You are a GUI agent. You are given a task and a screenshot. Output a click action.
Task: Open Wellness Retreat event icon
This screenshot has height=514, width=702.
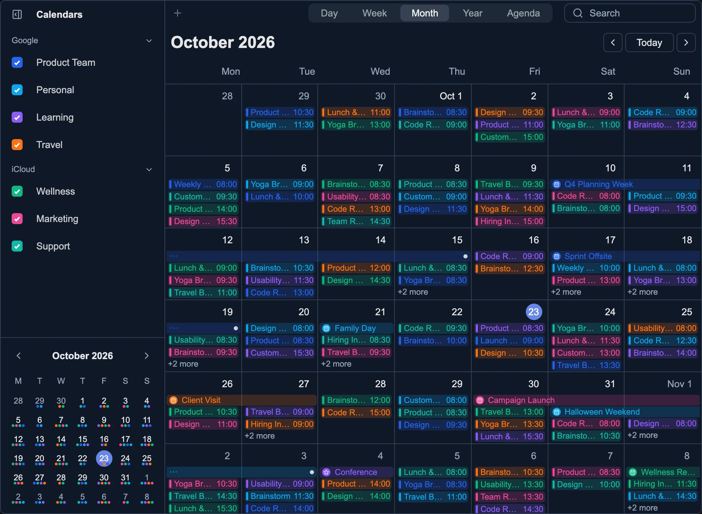click(633, 472)
